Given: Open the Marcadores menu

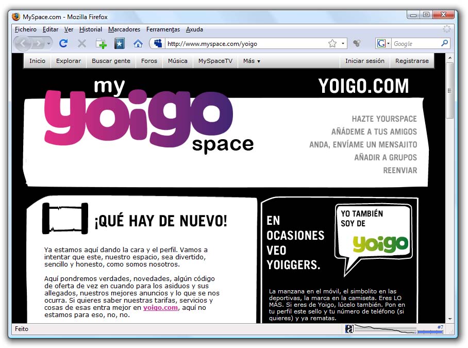Looking at the screenshot, I should [x=124, y=29].
